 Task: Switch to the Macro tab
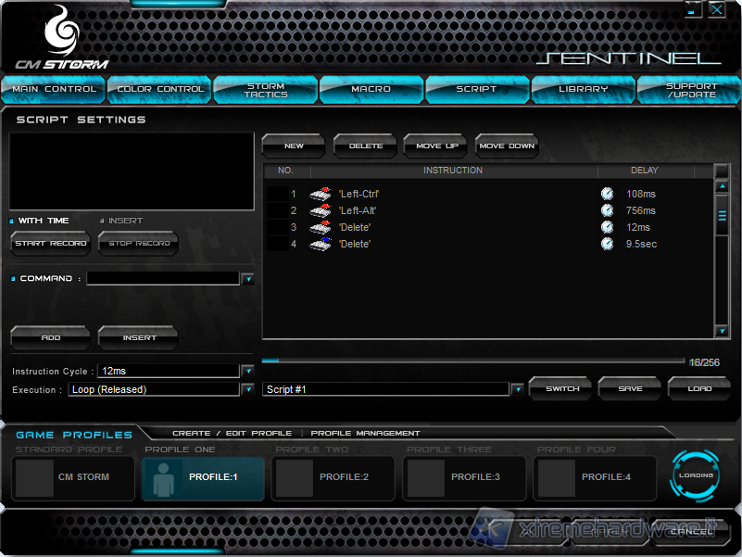click(x=371, y=89)
